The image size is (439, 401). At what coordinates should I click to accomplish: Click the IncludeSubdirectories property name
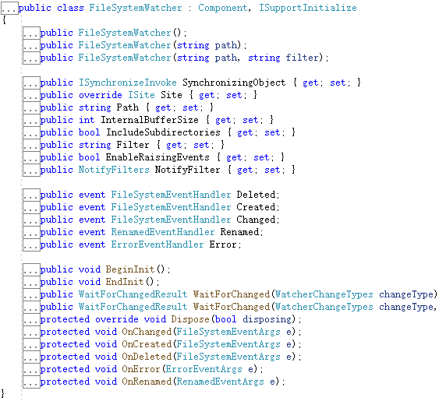[x=163, y=132]
